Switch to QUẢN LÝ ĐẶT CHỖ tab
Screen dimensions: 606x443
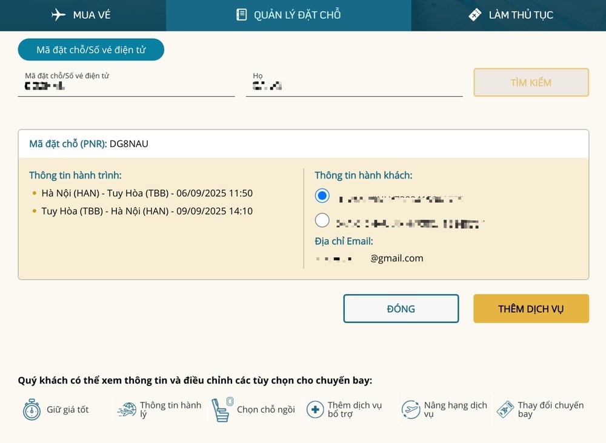click(288, 16)
